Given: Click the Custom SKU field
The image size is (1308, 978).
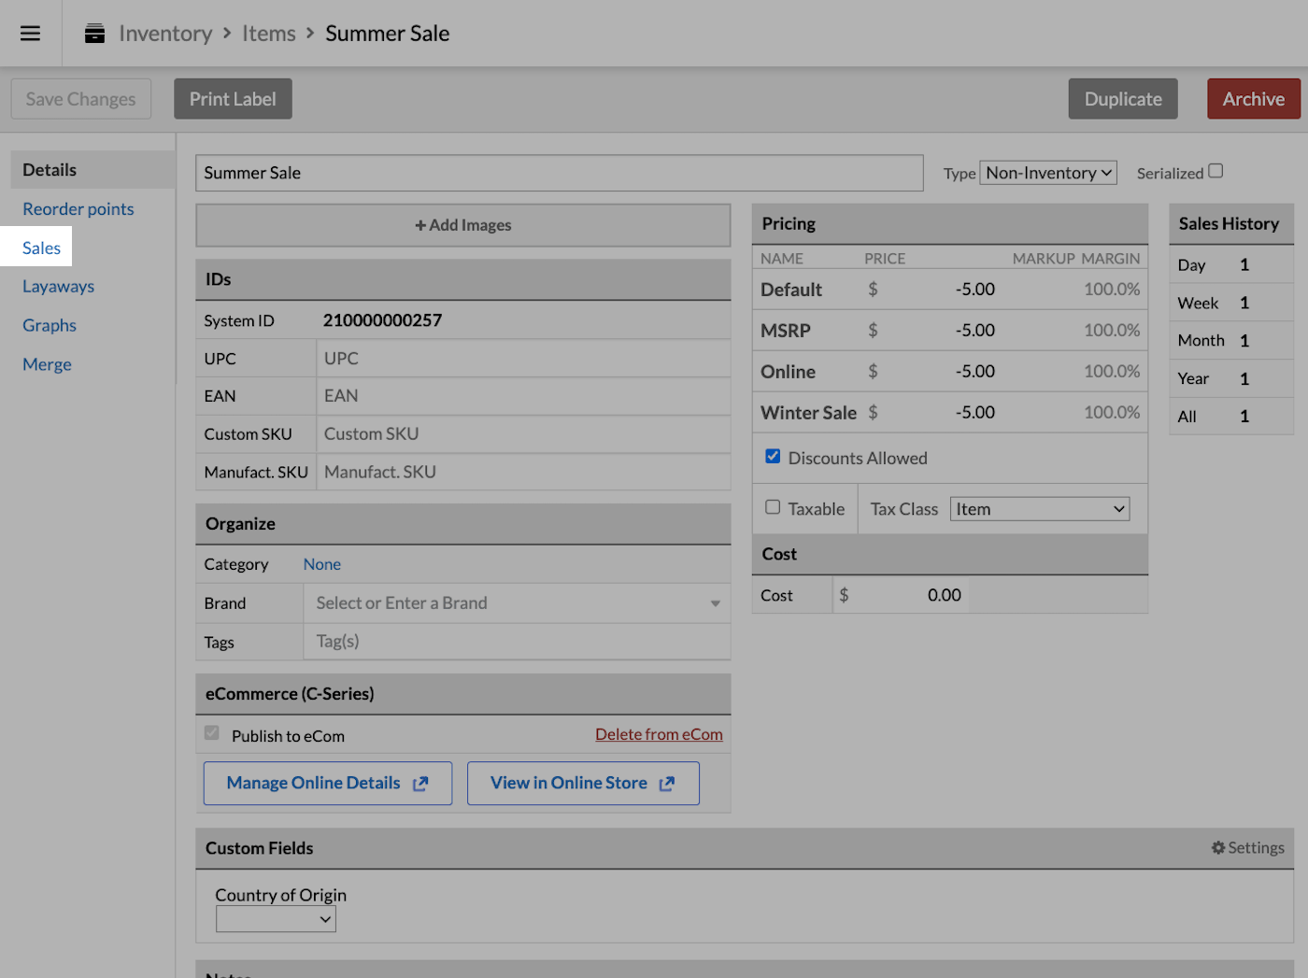Looking at the screenshot, I should (523, 434).
